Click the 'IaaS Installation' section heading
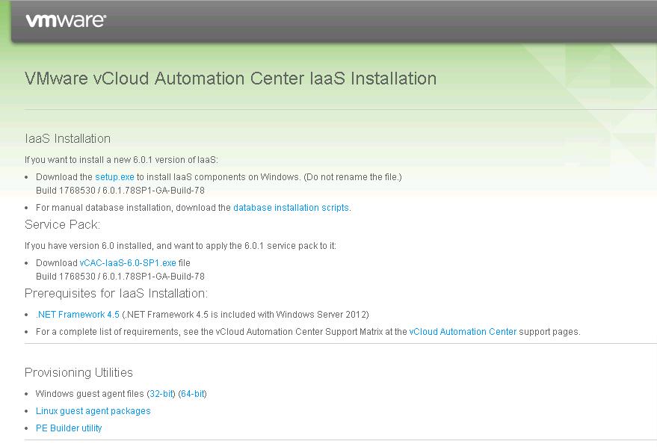657x447 pixels. (x=67, y=139)
